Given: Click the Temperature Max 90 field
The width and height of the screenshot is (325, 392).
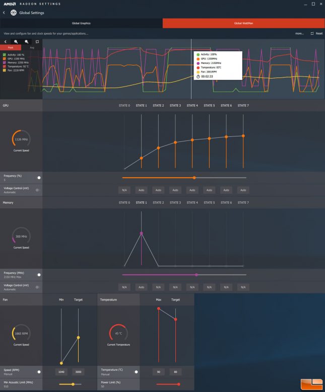Looking at the screenshot, I should point(159,372).
